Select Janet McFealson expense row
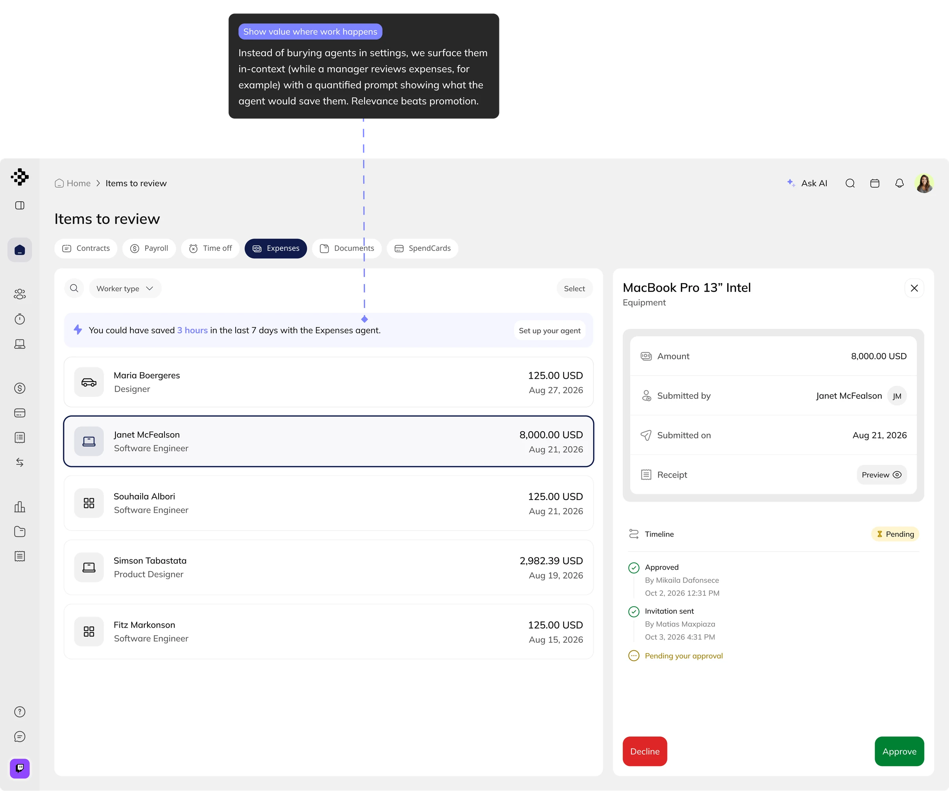Image resolution: width=949 pixels, height=791 pixels. tap(329, 441)
